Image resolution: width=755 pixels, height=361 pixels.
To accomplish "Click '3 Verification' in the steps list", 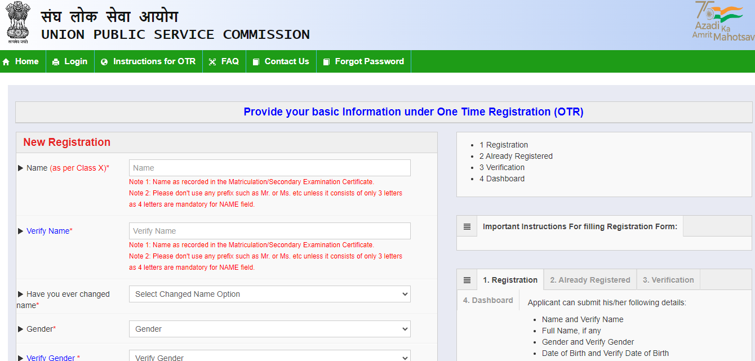I will click(502, 167).
